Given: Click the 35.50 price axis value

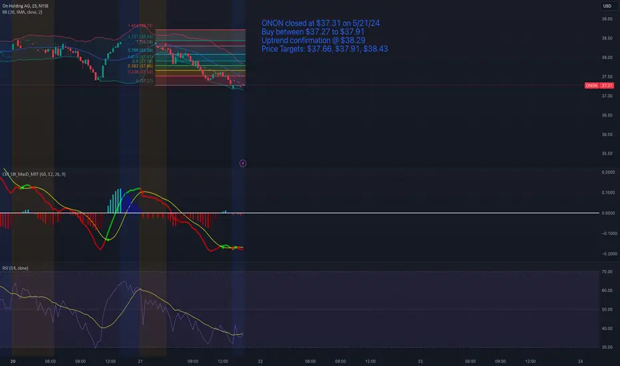Looking at the screenshot, I should click(607, 154).
